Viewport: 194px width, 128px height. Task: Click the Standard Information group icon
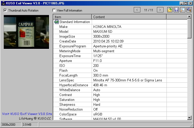(x=56, y=22)
